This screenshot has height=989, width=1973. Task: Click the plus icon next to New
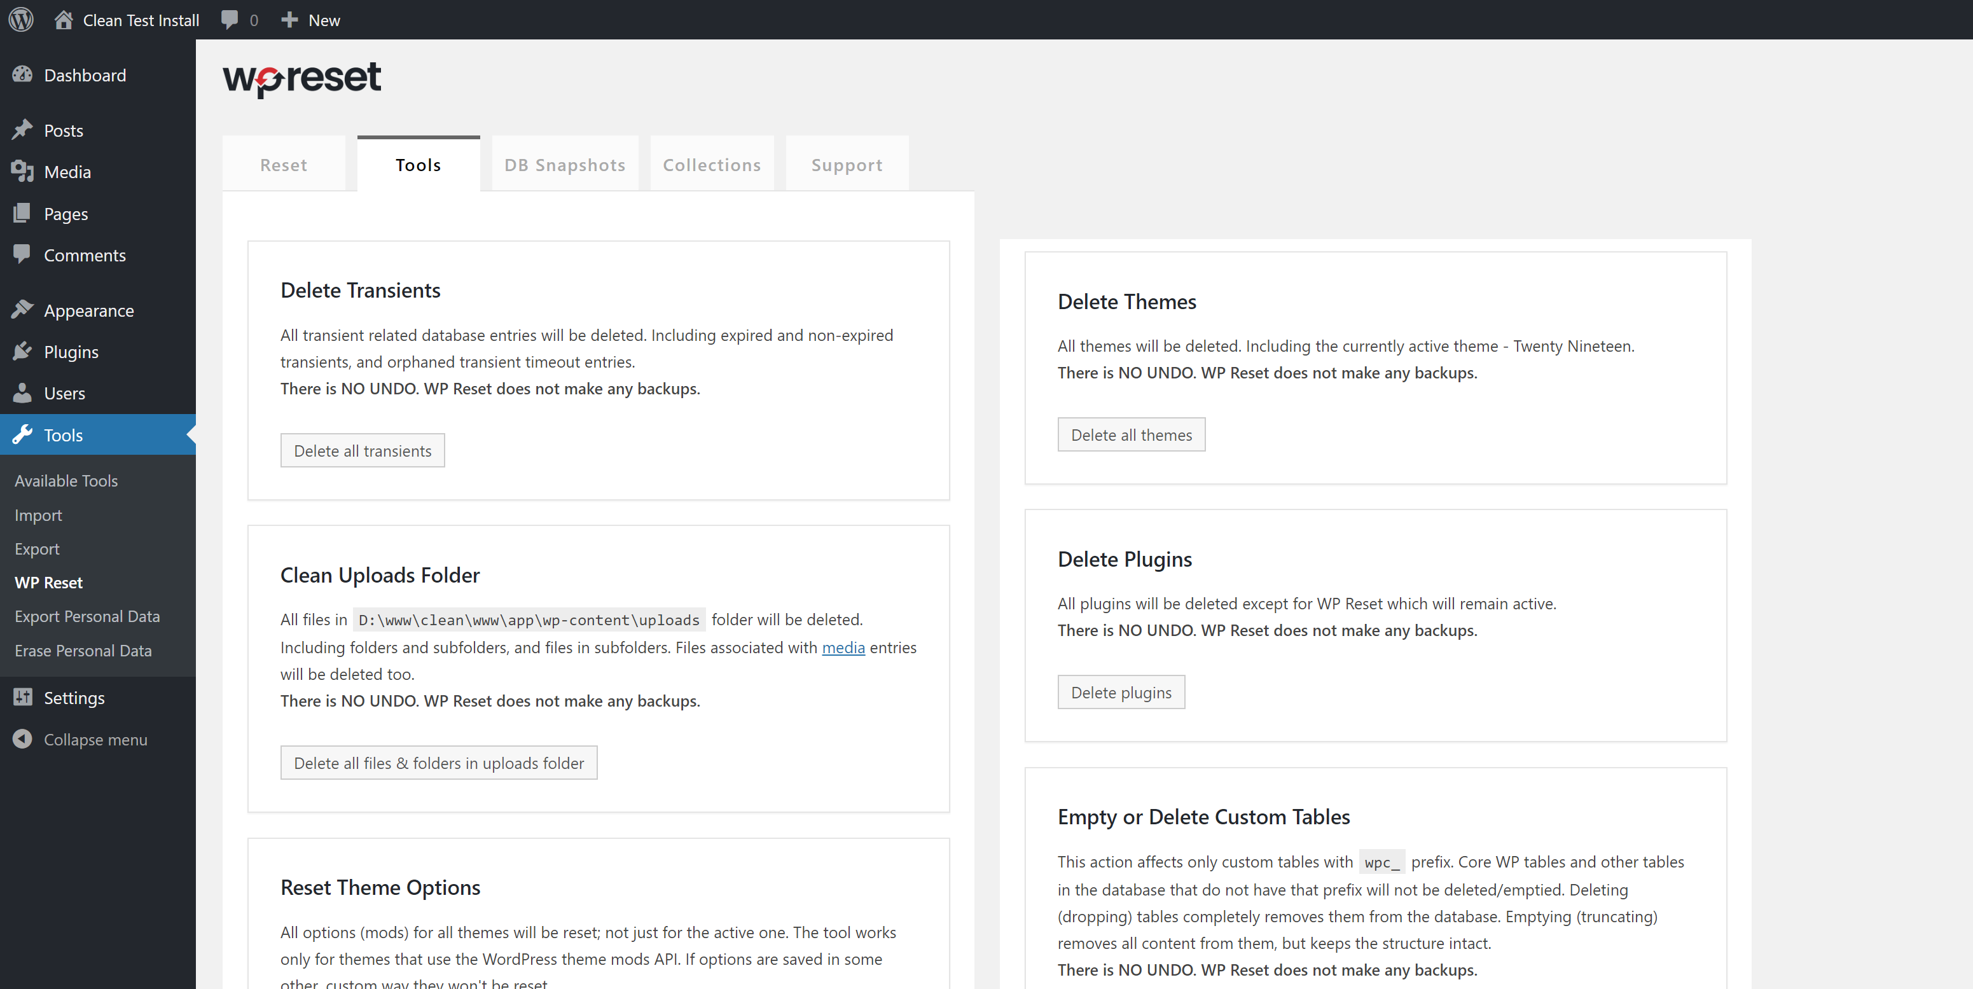click(289, 19)
